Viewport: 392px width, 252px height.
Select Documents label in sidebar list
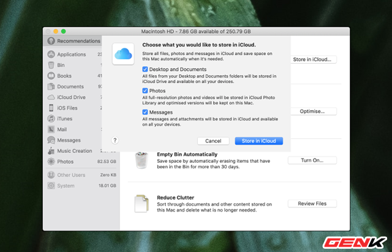click(70, 86)
